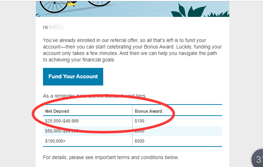Click the $25,000–$49,999 deposit cell

(62, 121)
